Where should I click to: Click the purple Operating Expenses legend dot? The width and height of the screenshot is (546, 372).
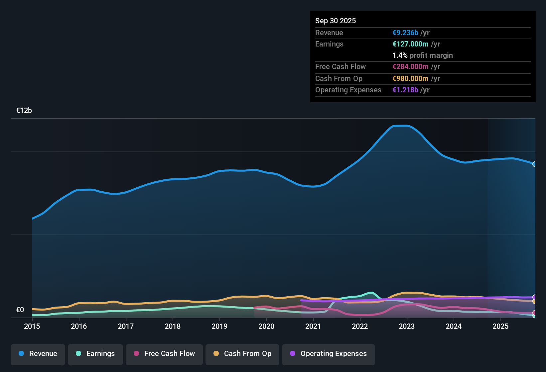point(293,354)
